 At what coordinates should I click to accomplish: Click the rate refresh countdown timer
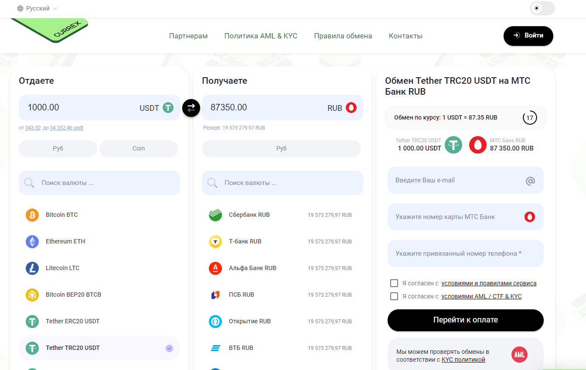tap(530, 118)
